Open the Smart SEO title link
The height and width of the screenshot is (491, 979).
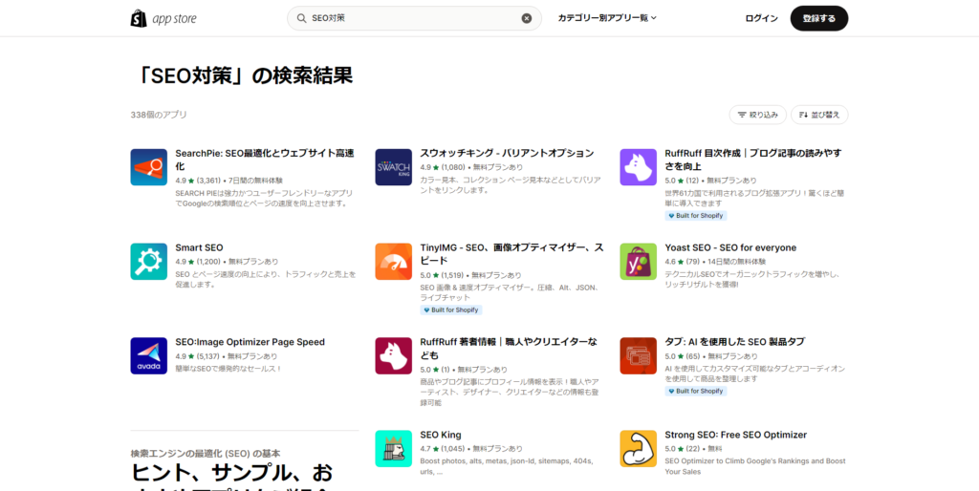pyautogui.click(x=199, y=247)
